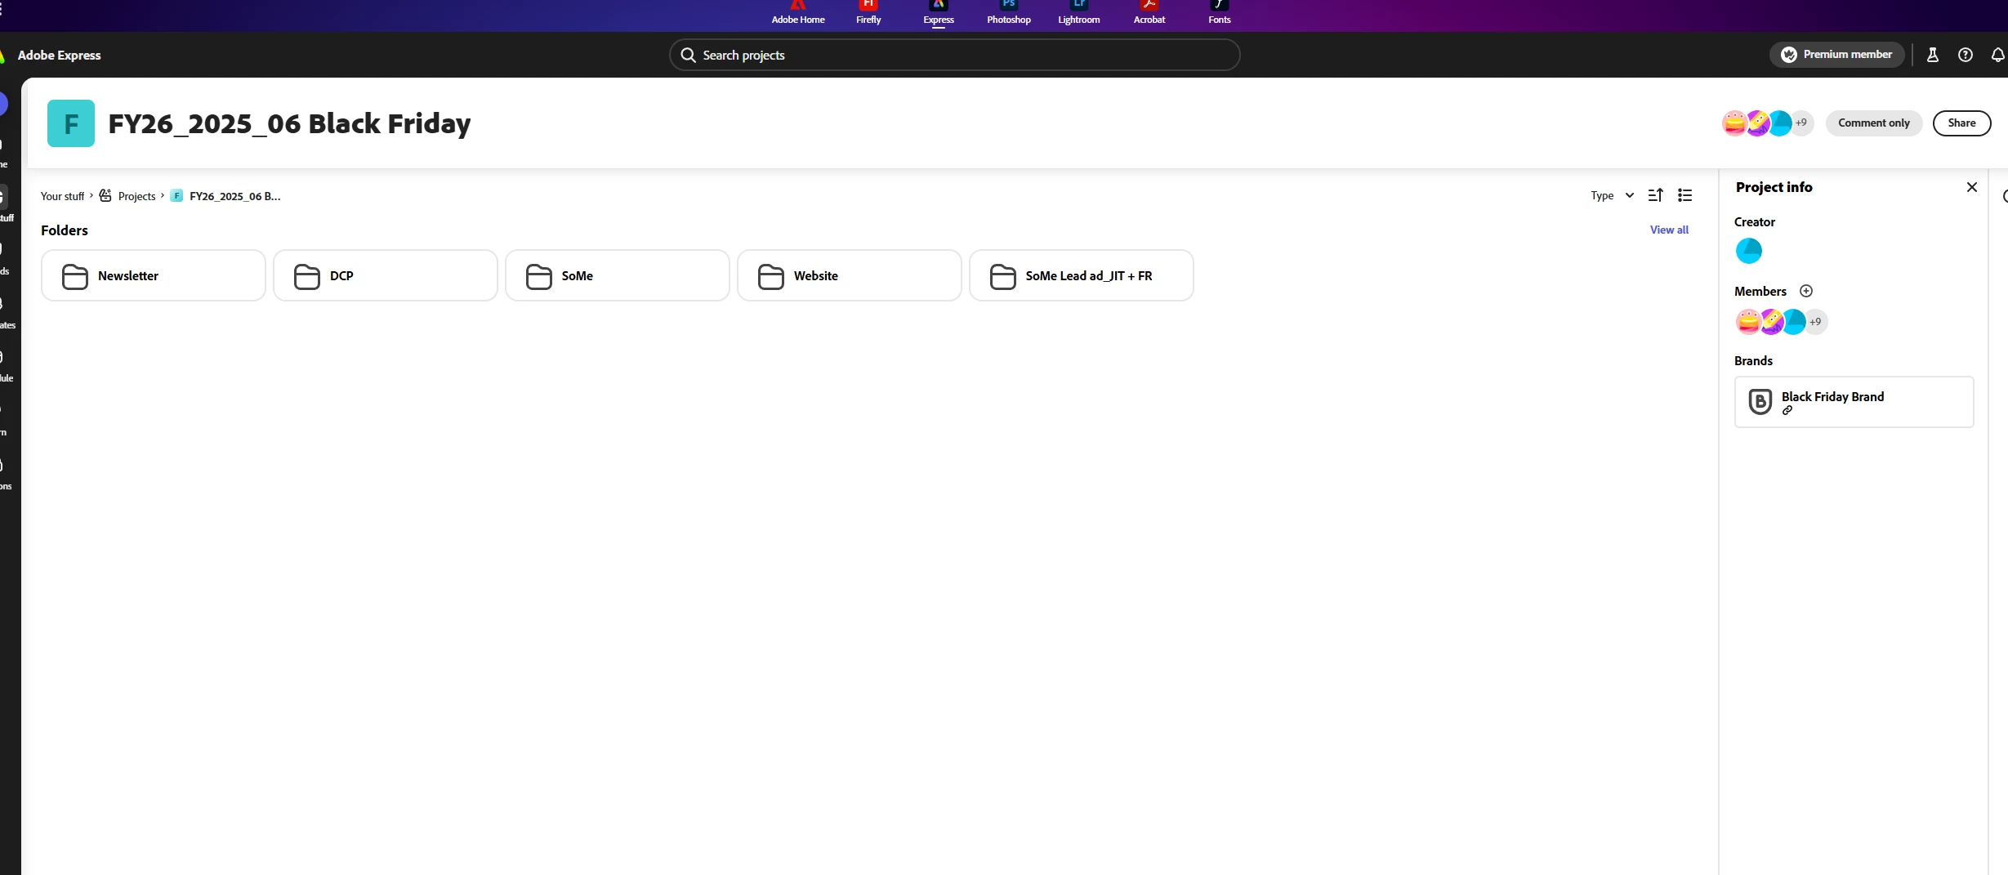Open the SoMe folder
The width and height of the screenshot is (2008, 875).
point(618,275)
